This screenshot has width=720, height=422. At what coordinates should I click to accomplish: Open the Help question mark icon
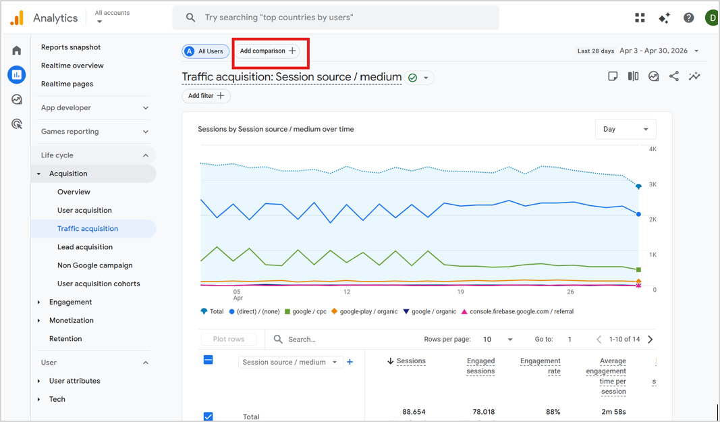[x=688, y=18]
